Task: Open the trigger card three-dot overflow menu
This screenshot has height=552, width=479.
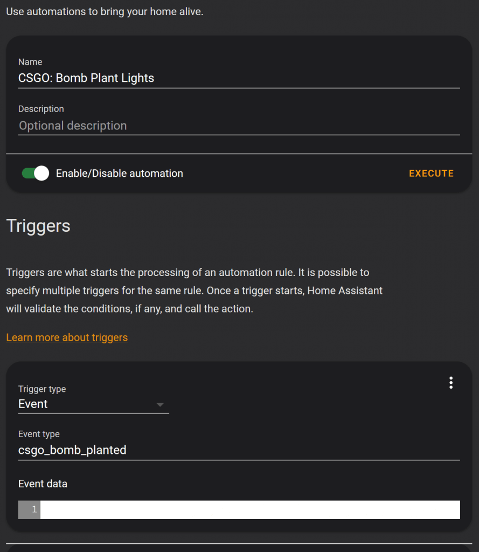Action: pyautogui.click(x=451, y=383)
